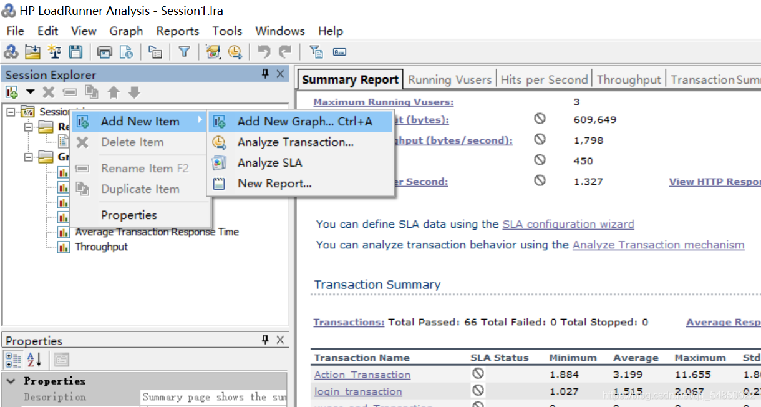The width and height of the screenshot is (761, 407).
Task: Click the template scales icon in toolbar
Action: click(54, 52)
